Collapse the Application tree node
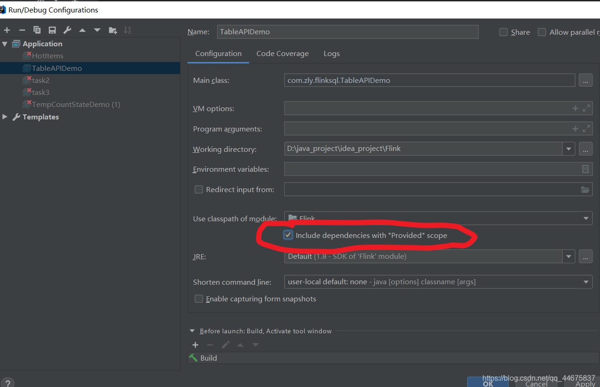This screenshot has width=600, height=387. point(5,44)
